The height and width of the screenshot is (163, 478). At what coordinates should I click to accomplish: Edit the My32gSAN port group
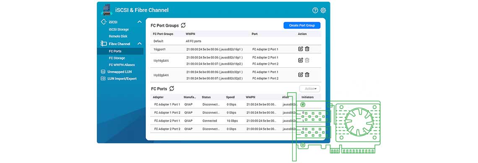click(301, 75)
